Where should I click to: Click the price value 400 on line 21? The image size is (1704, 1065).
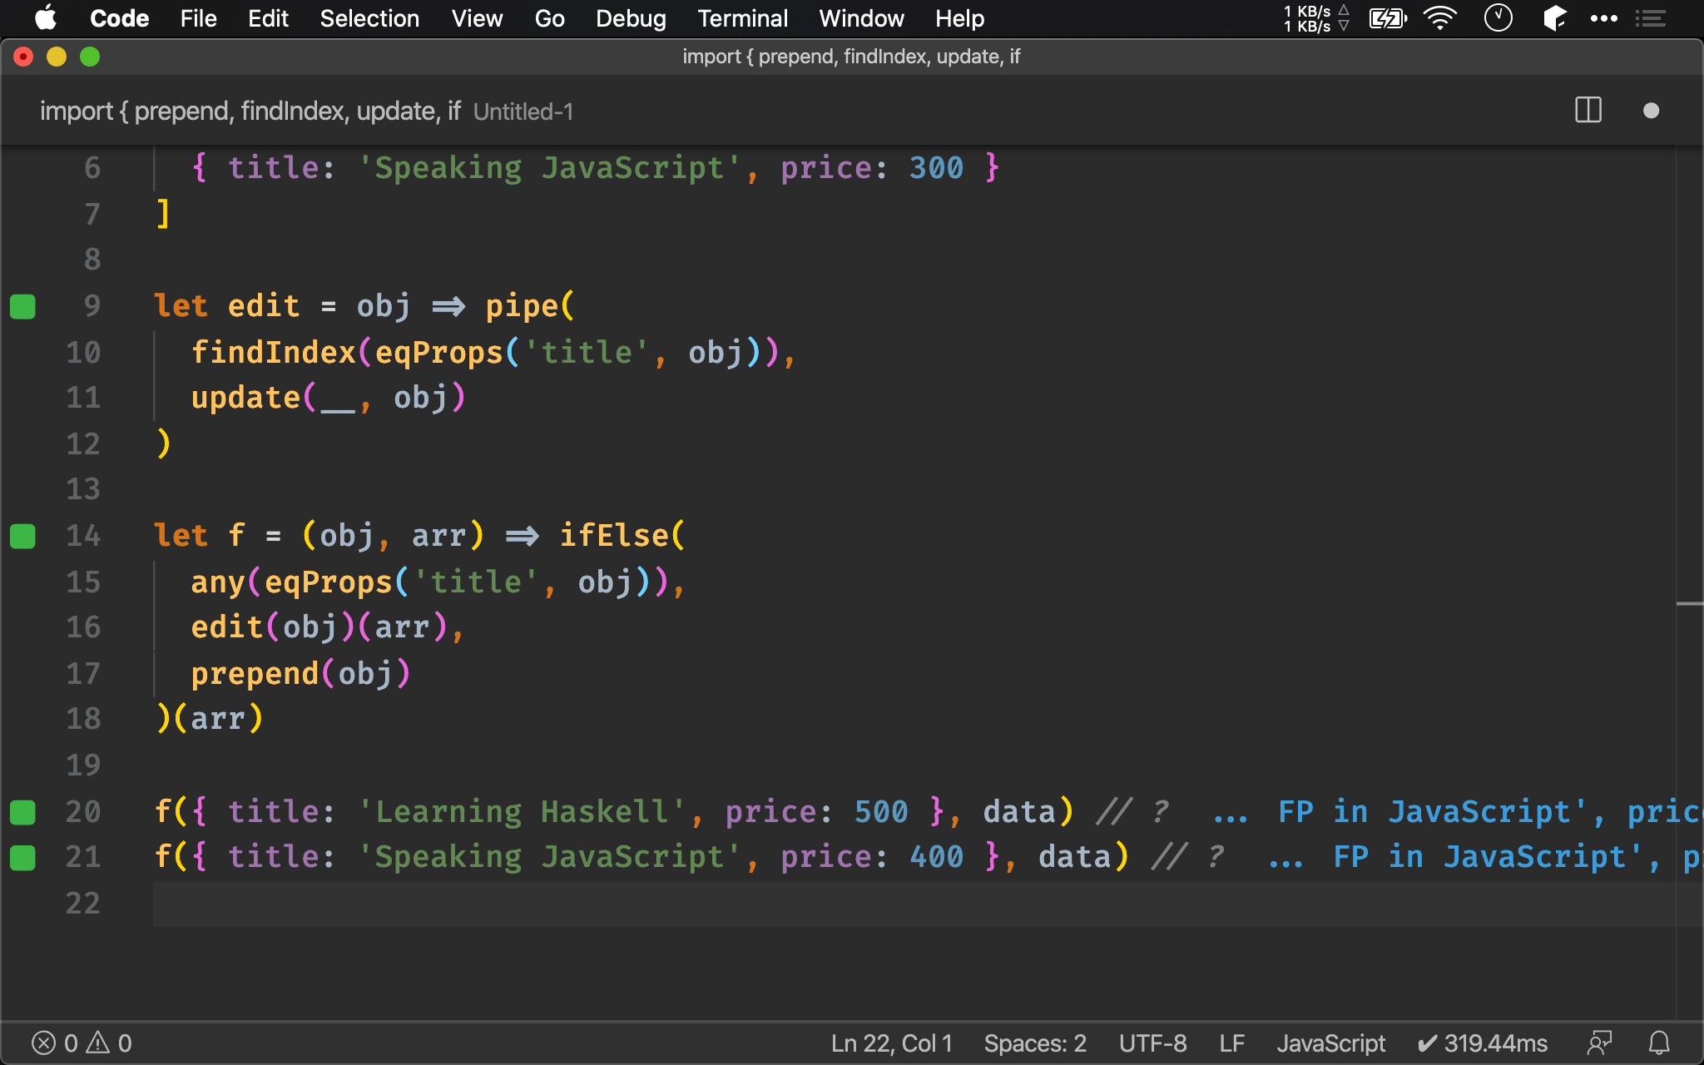click(x=937, y=857)
